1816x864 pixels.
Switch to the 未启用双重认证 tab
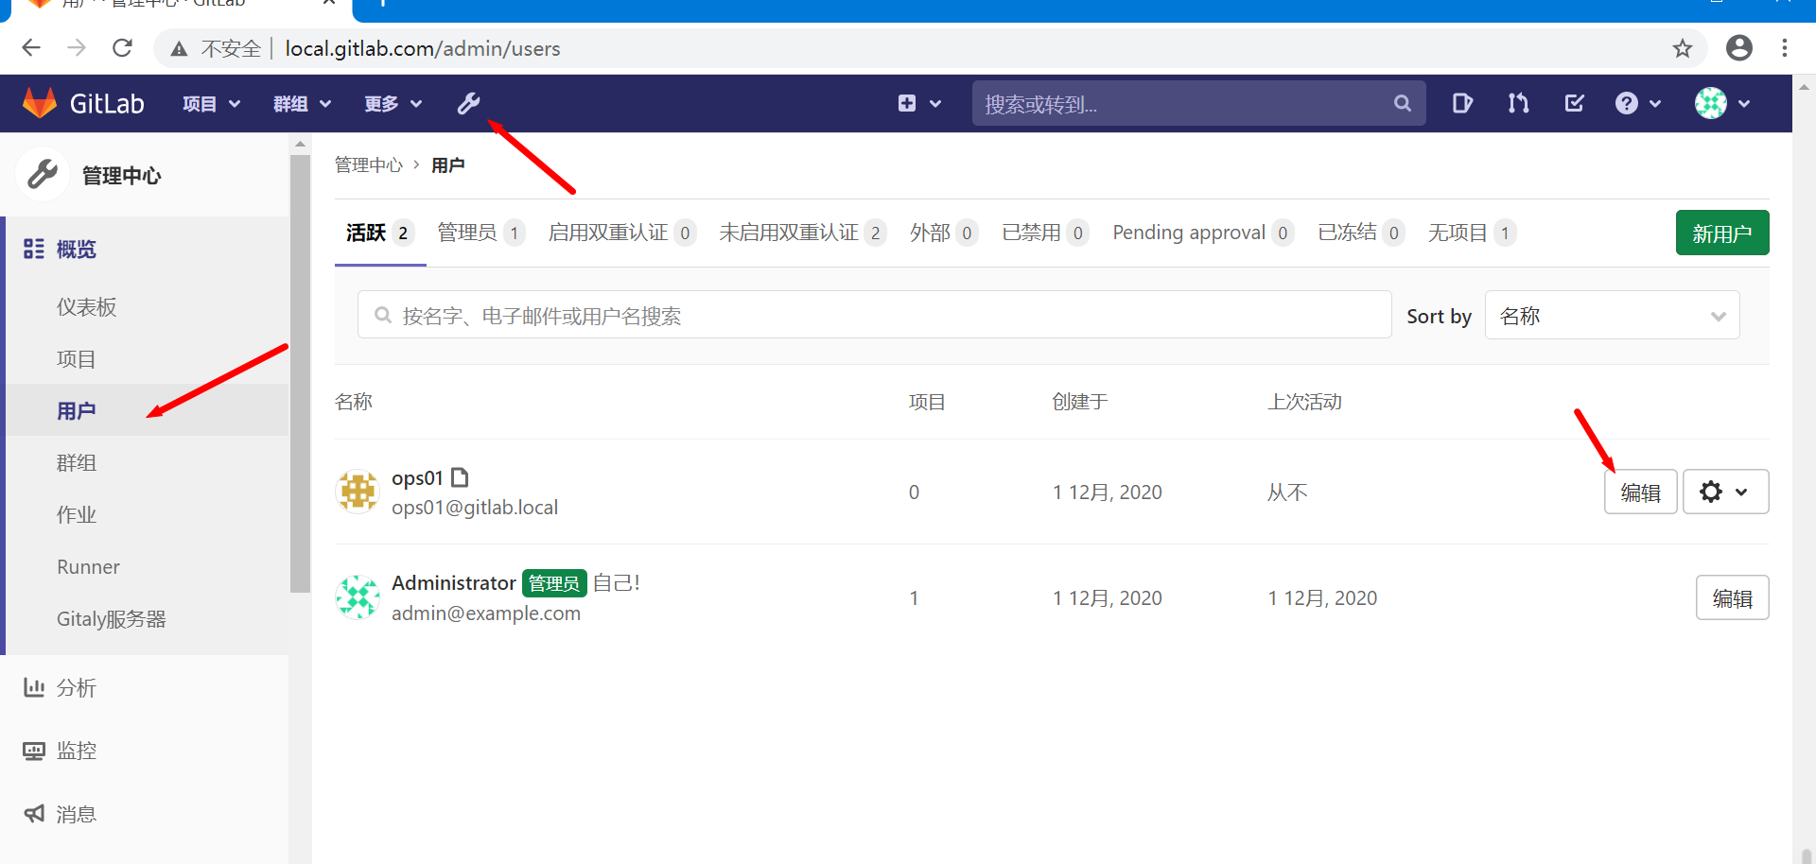point(802,233)
